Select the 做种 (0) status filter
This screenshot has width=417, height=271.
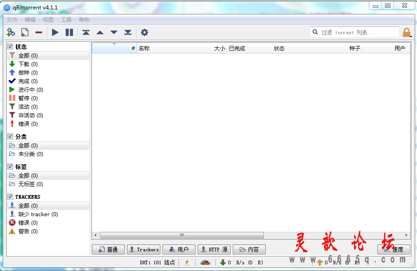pos(48,72)
